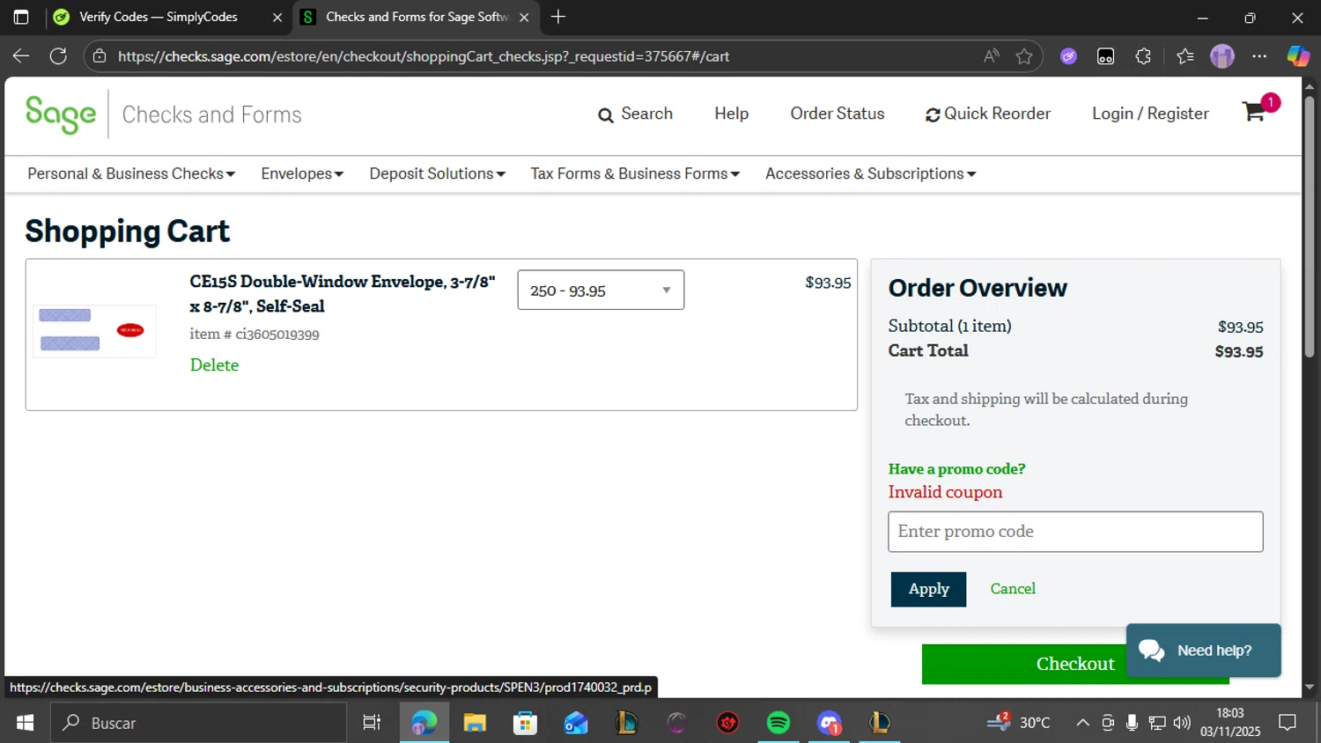The image size is (1321, 743).
Task: Open Copilot sidebar icon
Action: [1297, 56]
